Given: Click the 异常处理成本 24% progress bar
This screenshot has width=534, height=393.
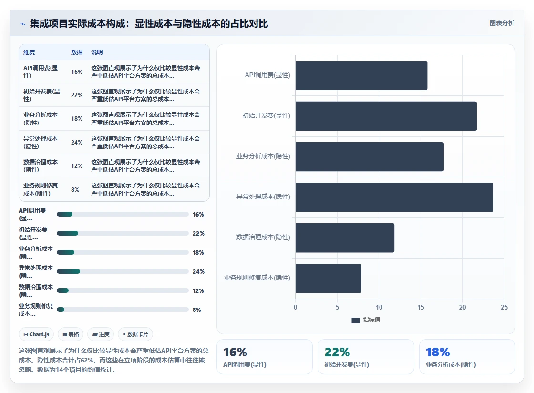Looking at the screenshot, I should (123, 271).
